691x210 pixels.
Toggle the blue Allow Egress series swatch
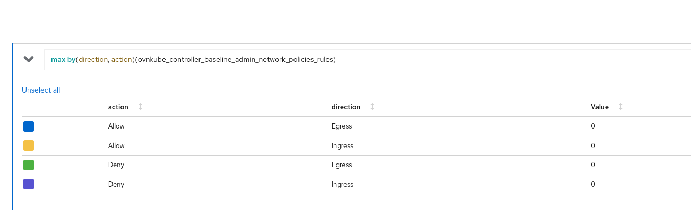(x=29, y=126)
